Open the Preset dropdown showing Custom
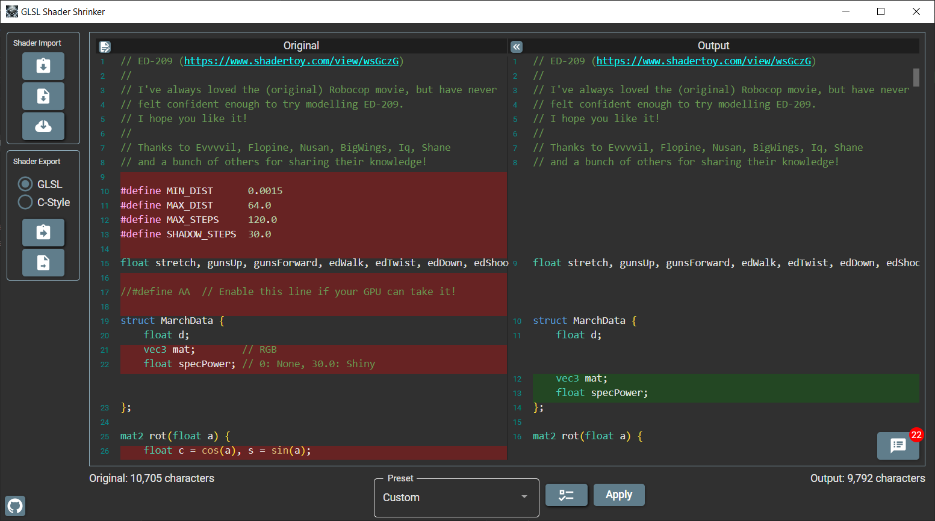 point(456,498)
